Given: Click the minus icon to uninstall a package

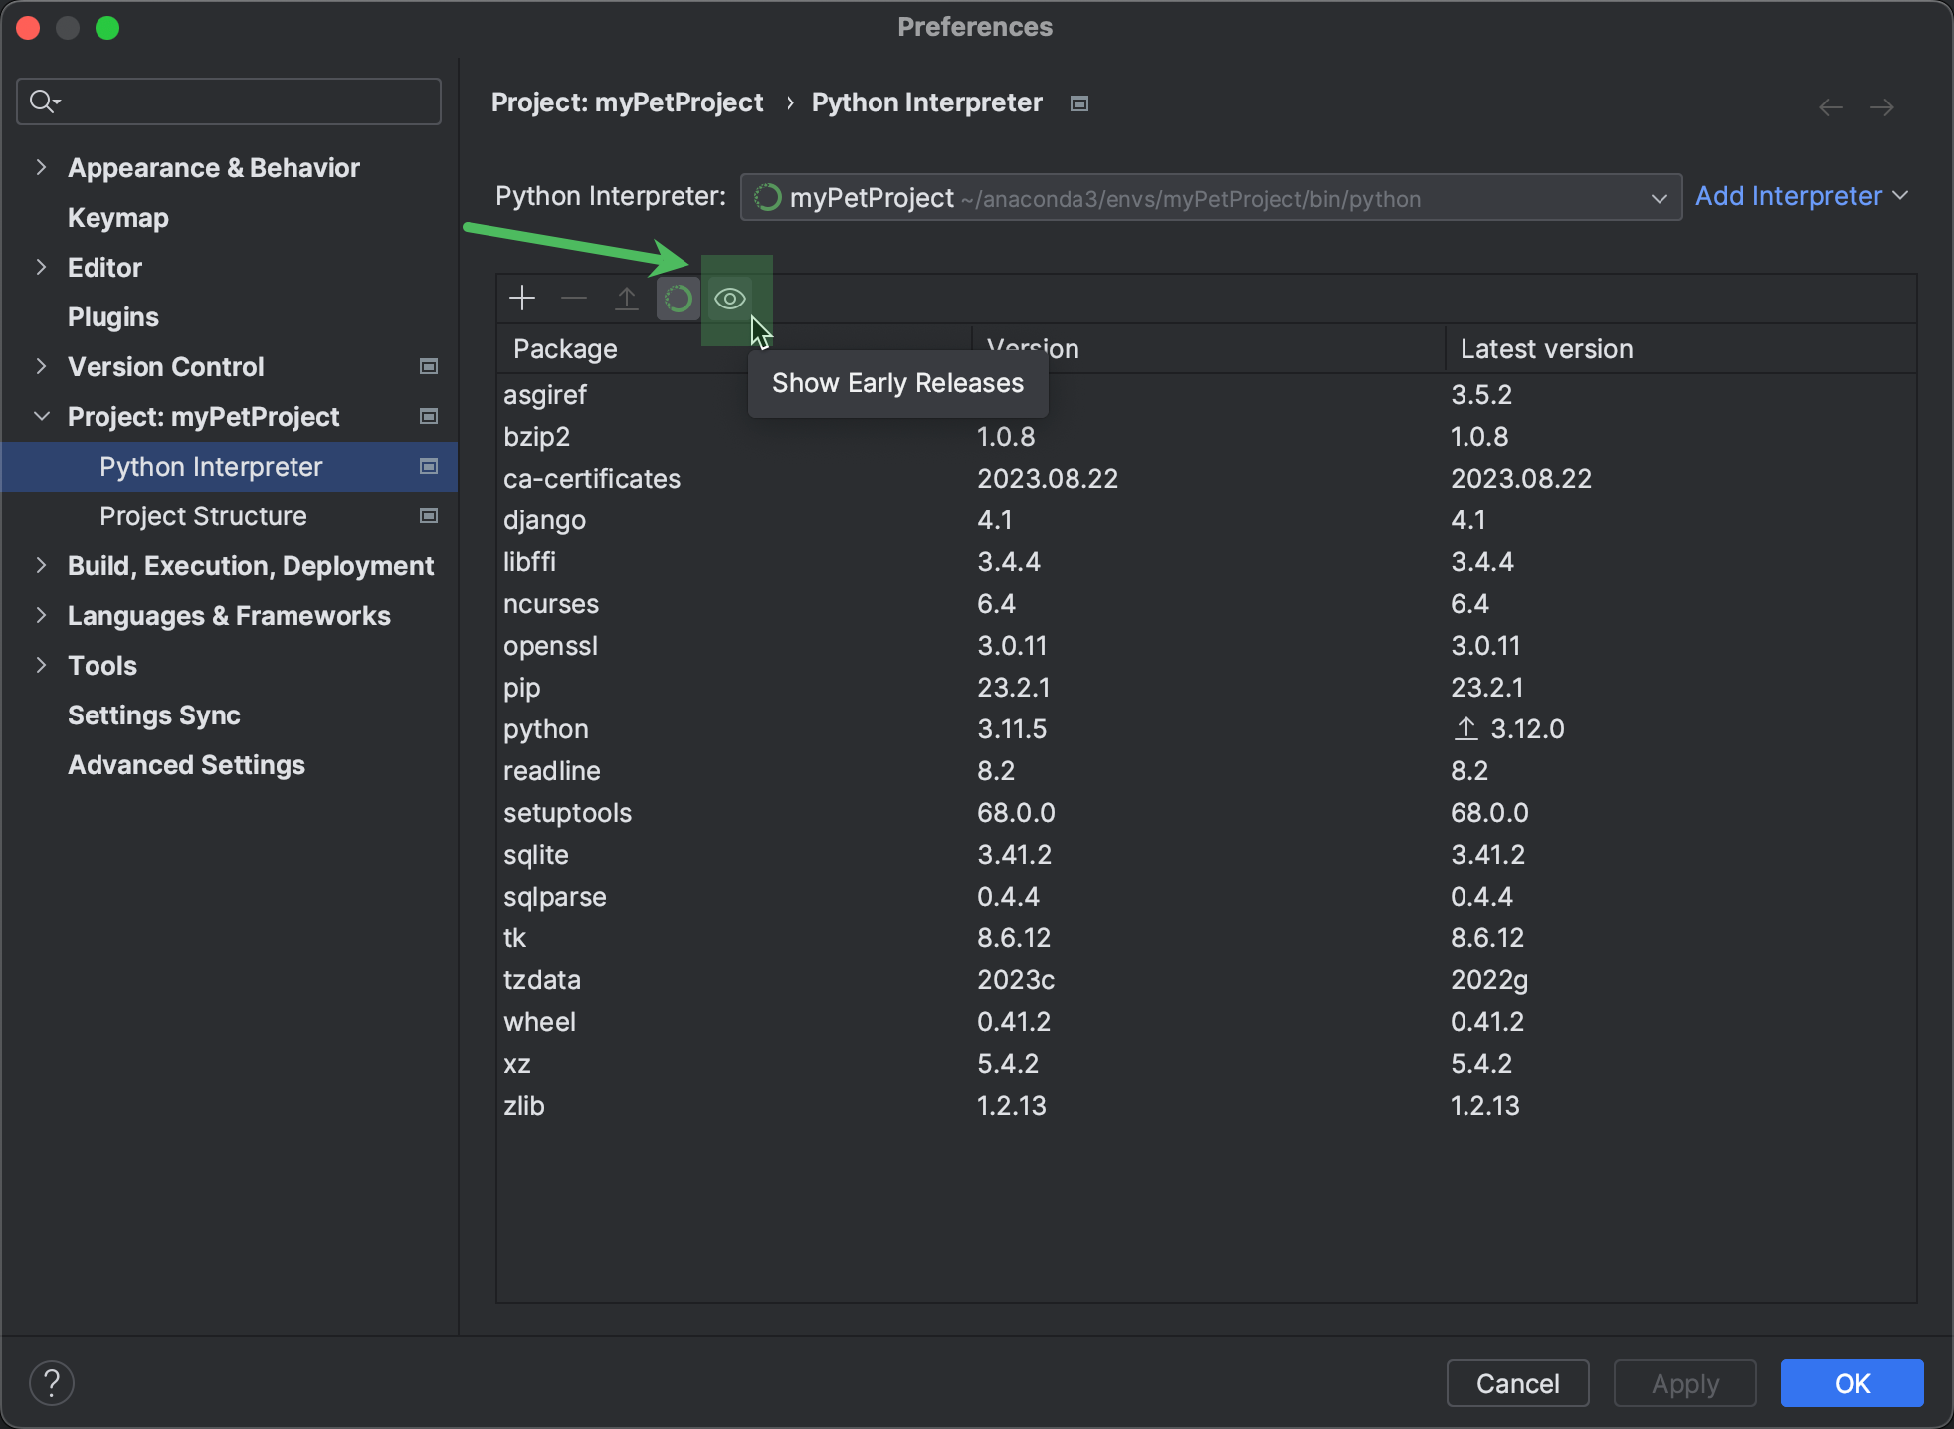Looking at the screenshot, I should [574, 298].
